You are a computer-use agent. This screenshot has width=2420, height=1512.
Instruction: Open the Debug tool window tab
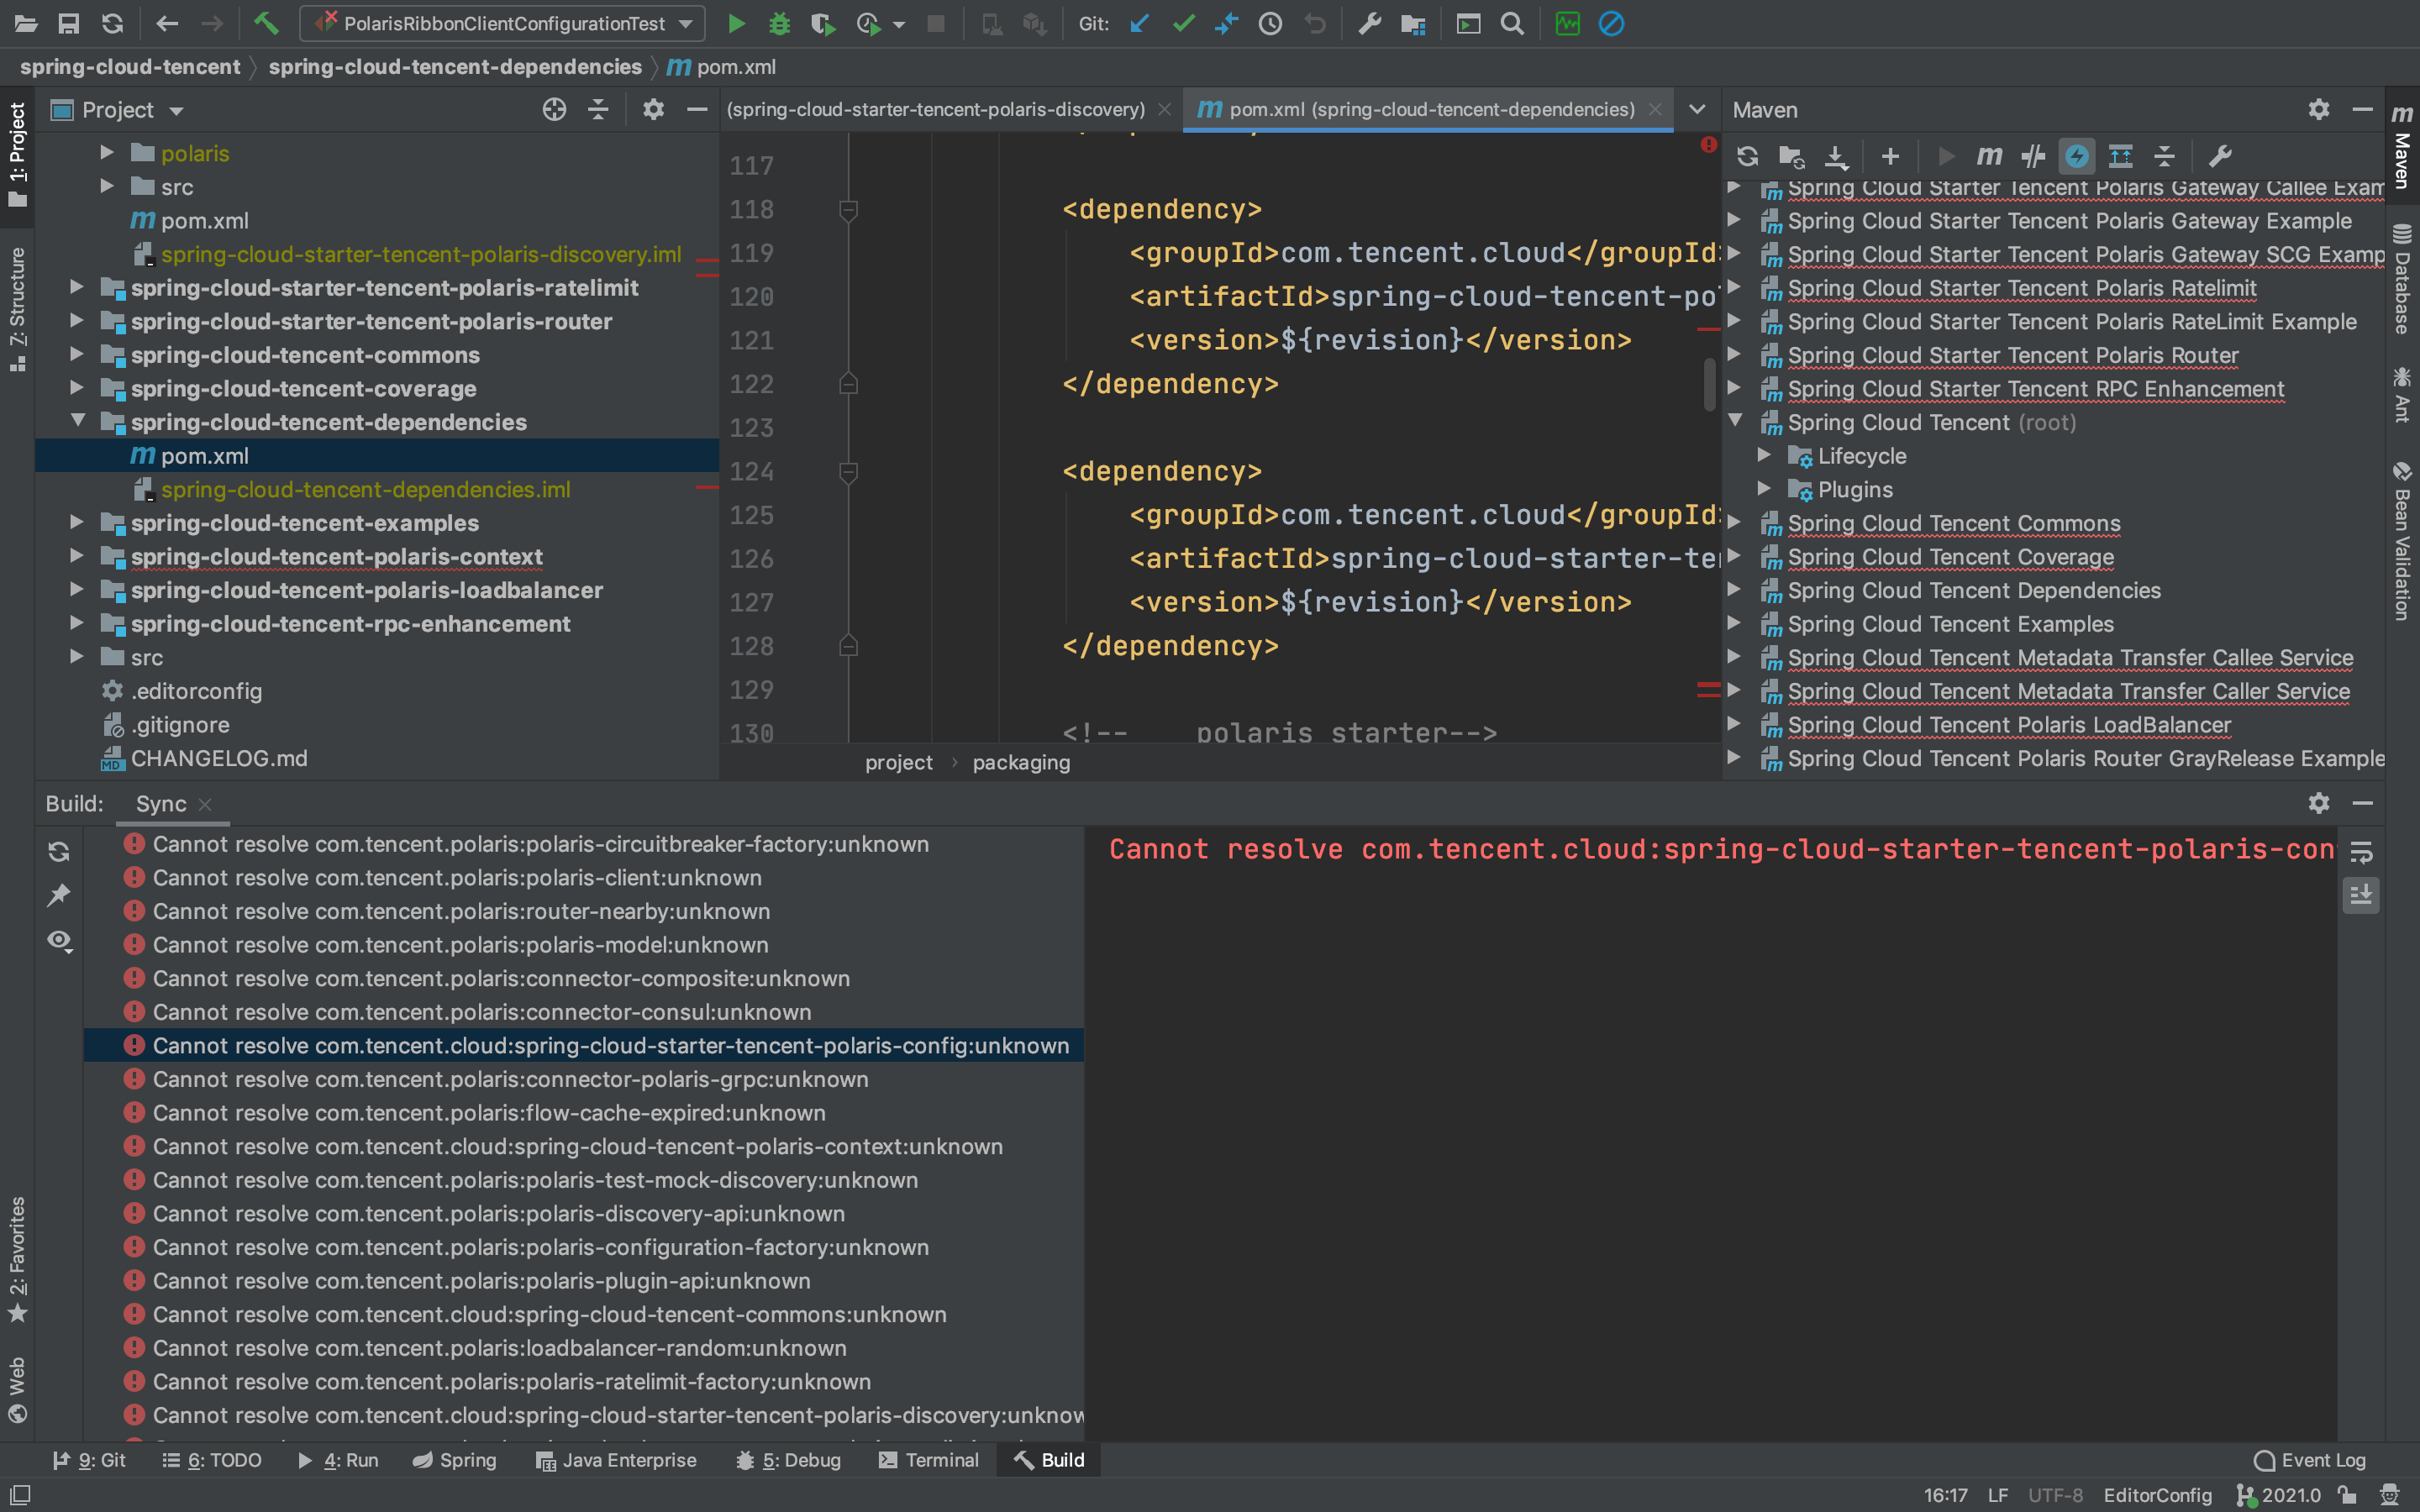(x=788, y=1460)
